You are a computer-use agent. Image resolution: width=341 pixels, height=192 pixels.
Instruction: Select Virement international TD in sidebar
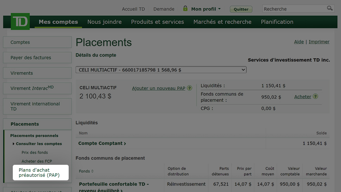[x=37, y=106]
